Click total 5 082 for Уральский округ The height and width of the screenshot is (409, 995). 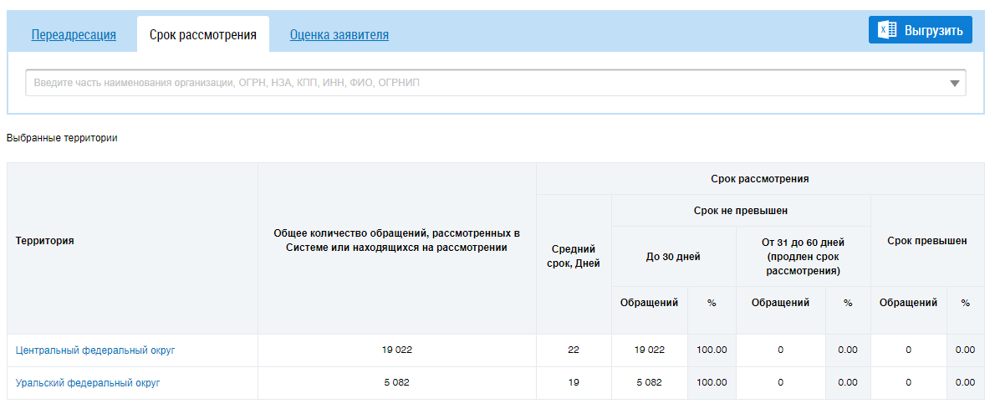[397, 383]
